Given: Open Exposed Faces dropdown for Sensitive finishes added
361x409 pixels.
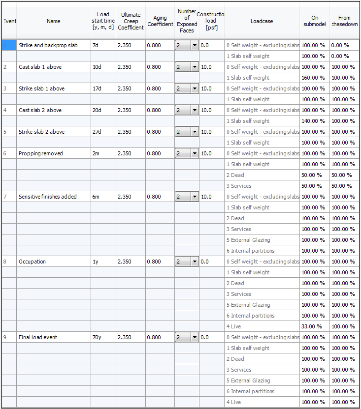Looking at the screenshot, I should pos(195,197).
